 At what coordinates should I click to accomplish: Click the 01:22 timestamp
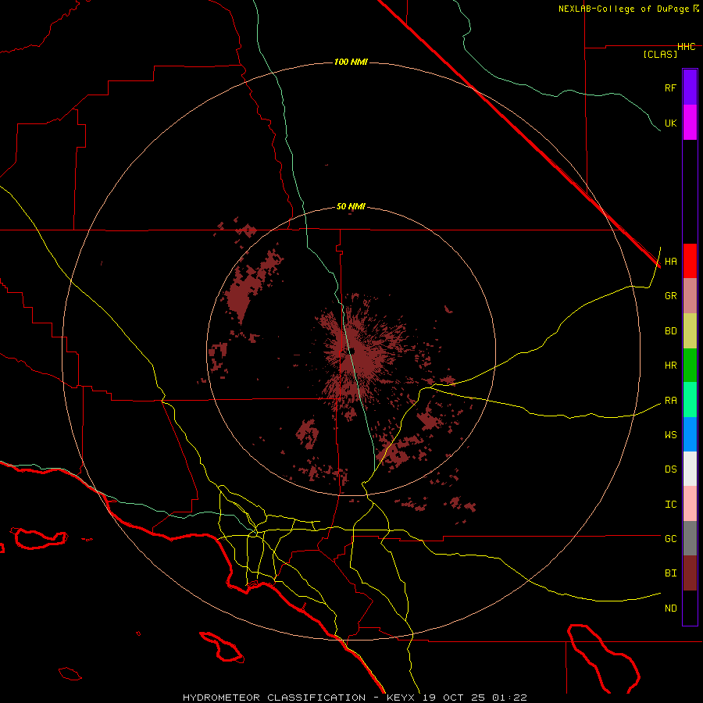pyautogui.click(x=509, y=698)
